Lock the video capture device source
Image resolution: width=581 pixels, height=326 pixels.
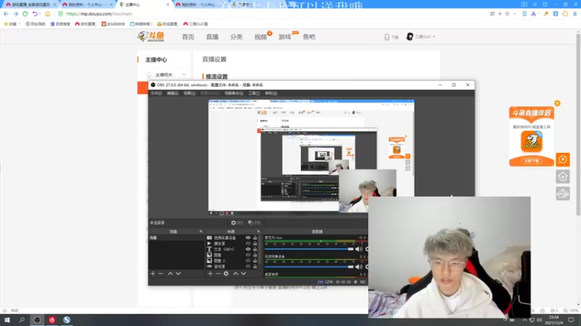255,238
